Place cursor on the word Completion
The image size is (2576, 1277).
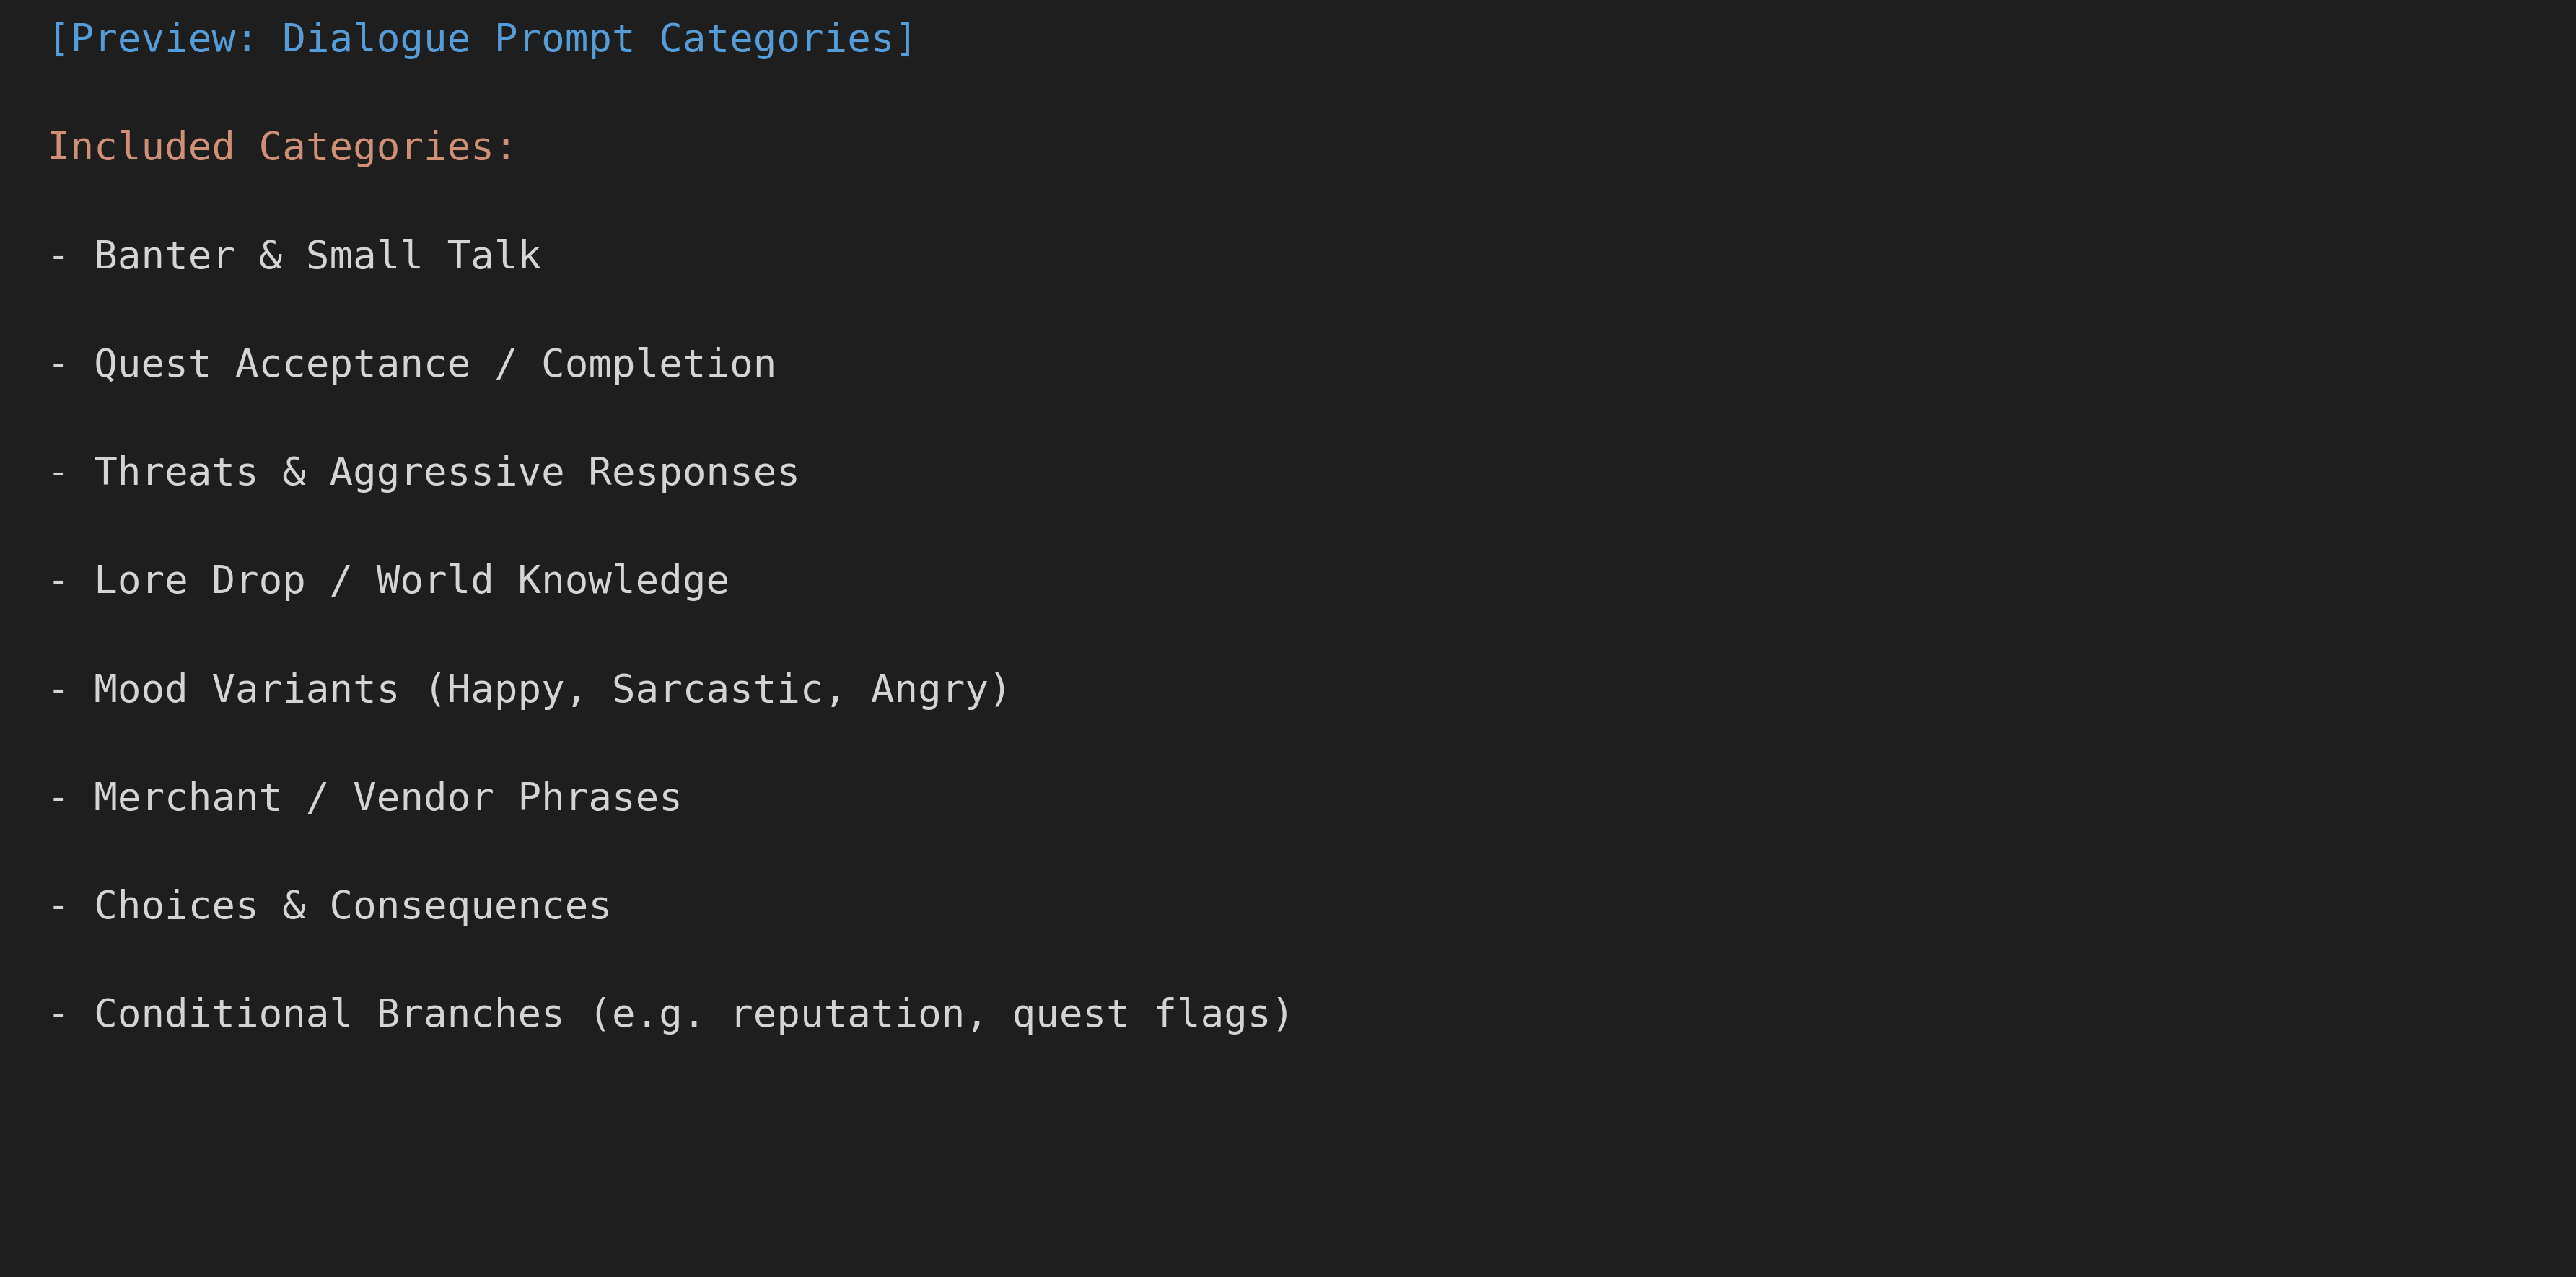point(659,364)
